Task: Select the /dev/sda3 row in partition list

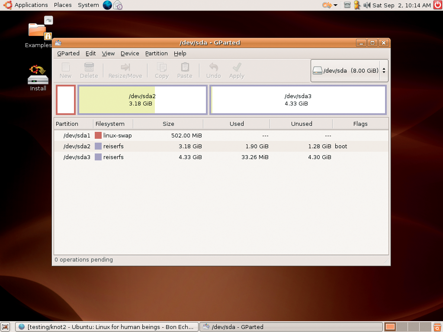Action: pos(221,157)
